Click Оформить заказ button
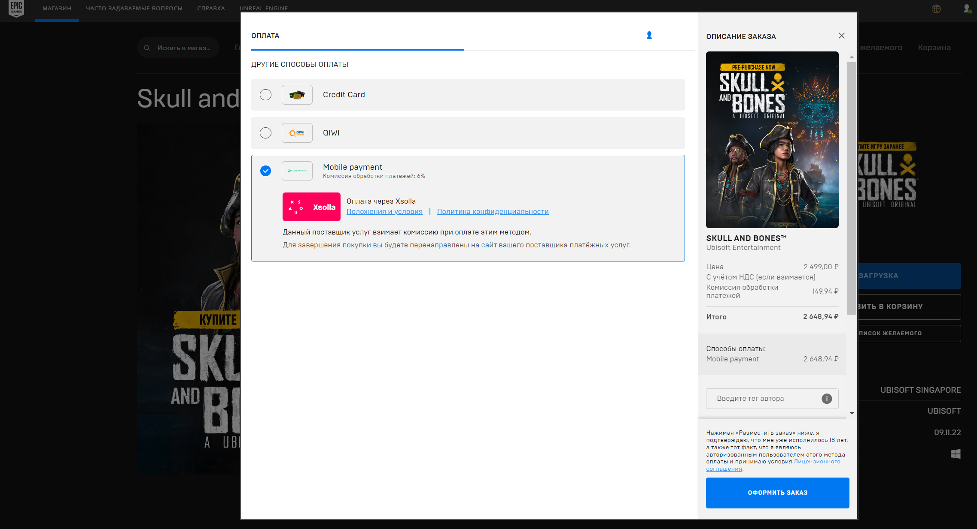 coord(777,493)
